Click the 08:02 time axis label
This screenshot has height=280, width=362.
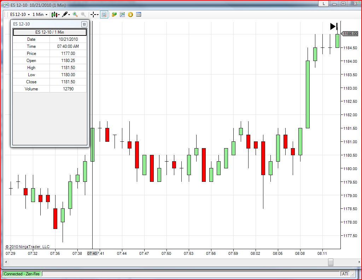(x=255, y=253)
